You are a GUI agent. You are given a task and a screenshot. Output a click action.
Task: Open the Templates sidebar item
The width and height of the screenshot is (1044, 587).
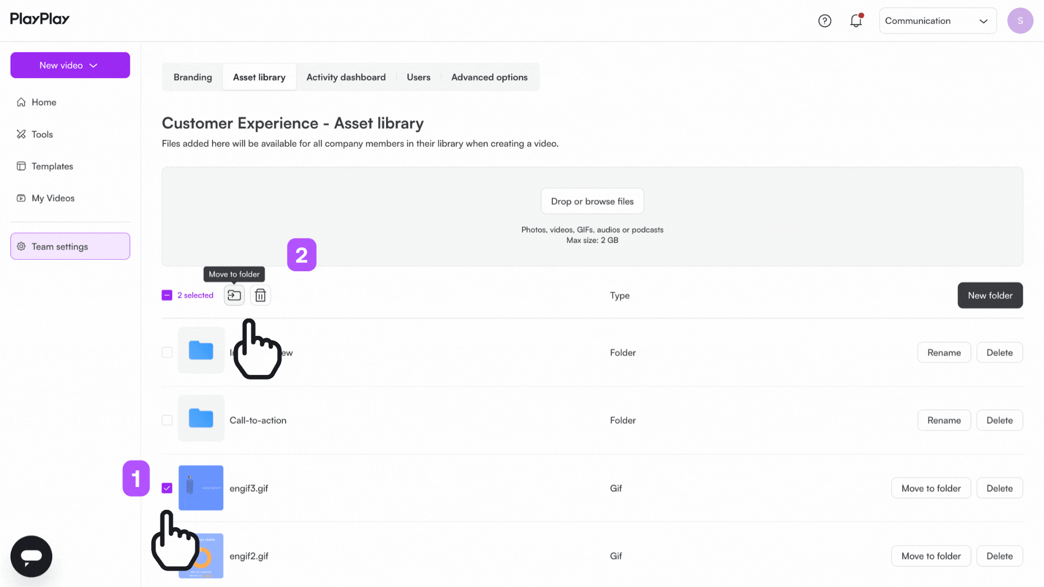pos(52,166)
